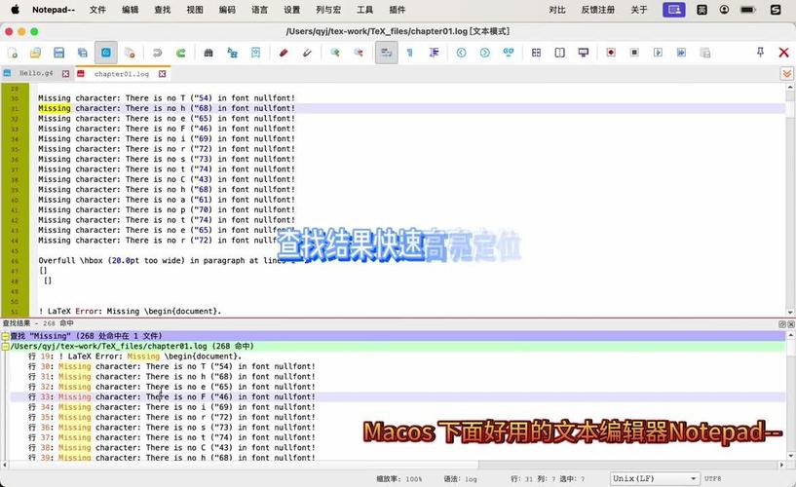This screenshot has width=796, height=487.
Task: Open the 文件 menu
Action: [x=97, y=10]
